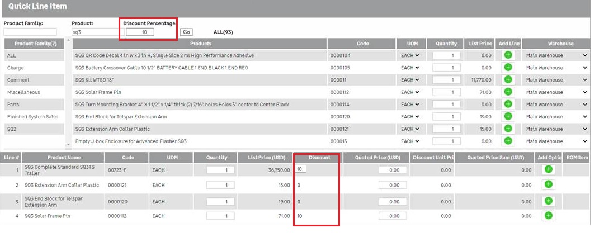Screen dimensions: 604x237
Task: Click Add Line for SQ3 Kit WTSD 18"
Action: (508, 80)
